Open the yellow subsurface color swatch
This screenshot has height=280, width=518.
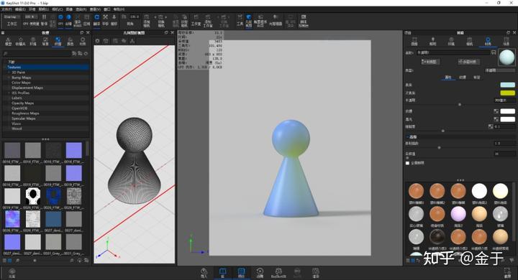pyautogui.click(x=507, y=93)
